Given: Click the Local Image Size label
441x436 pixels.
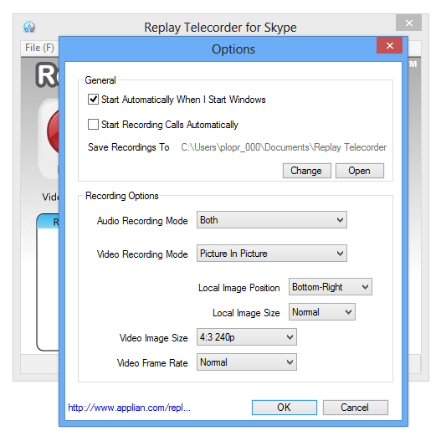Looking at the screenshot, I should [x=246, y=313].
